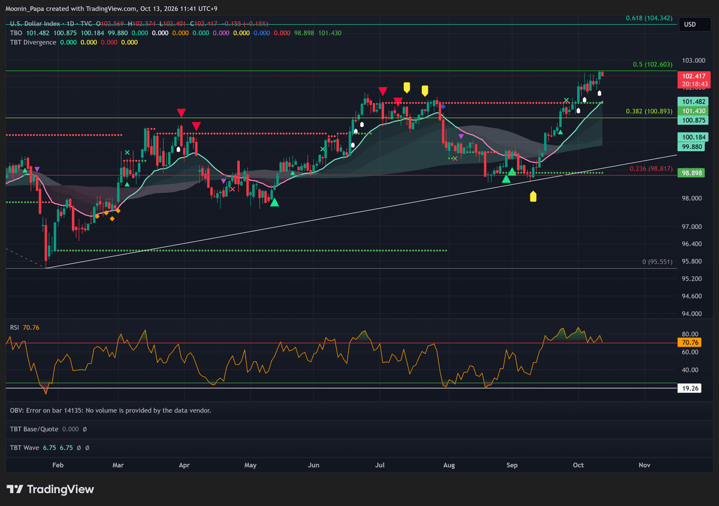719x506 pixels.
Task: Select the U.S. Dollar Index symbol title
Action: pyautogui.click(x=35, y=23)
